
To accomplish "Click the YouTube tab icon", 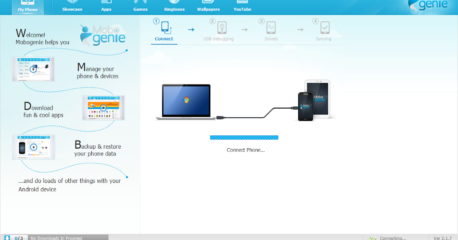I will (242, 2).
